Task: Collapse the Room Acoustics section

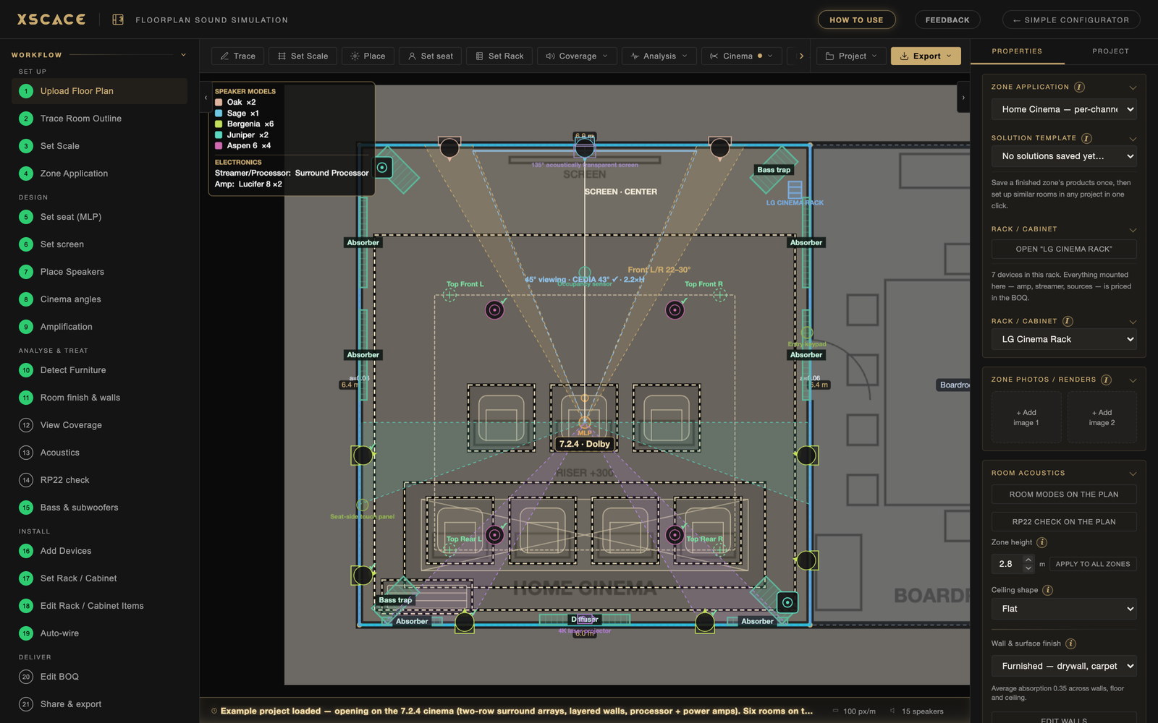Action: [x=1133, y=474]
